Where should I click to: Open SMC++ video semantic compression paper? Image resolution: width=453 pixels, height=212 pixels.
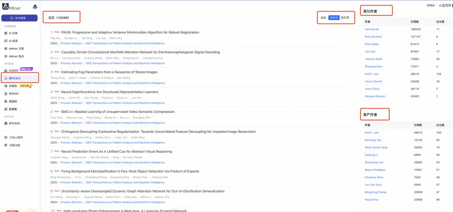[118, 112]
